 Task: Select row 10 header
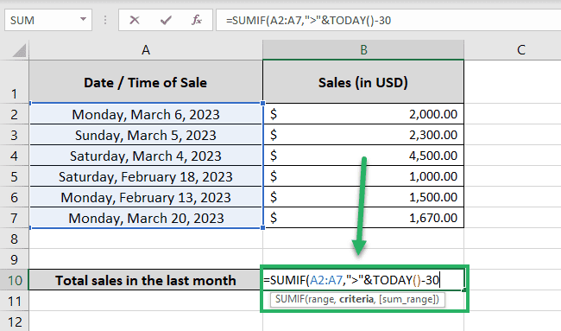click(x=15, y=280)
